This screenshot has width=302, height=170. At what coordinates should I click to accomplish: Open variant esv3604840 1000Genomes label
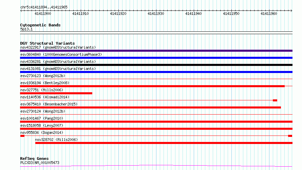tap(61, 54)
